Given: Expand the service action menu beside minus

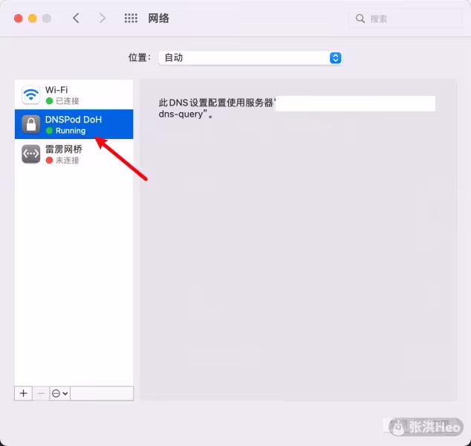Looking at the screenshot, I should [x=59, y=393].
